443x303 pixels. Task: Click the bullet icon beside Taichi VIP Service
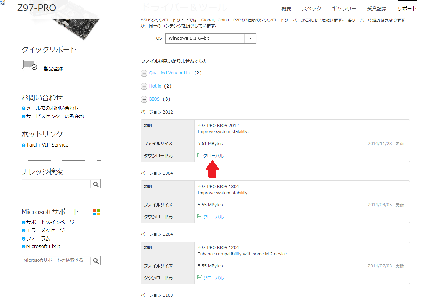(23, 145)
